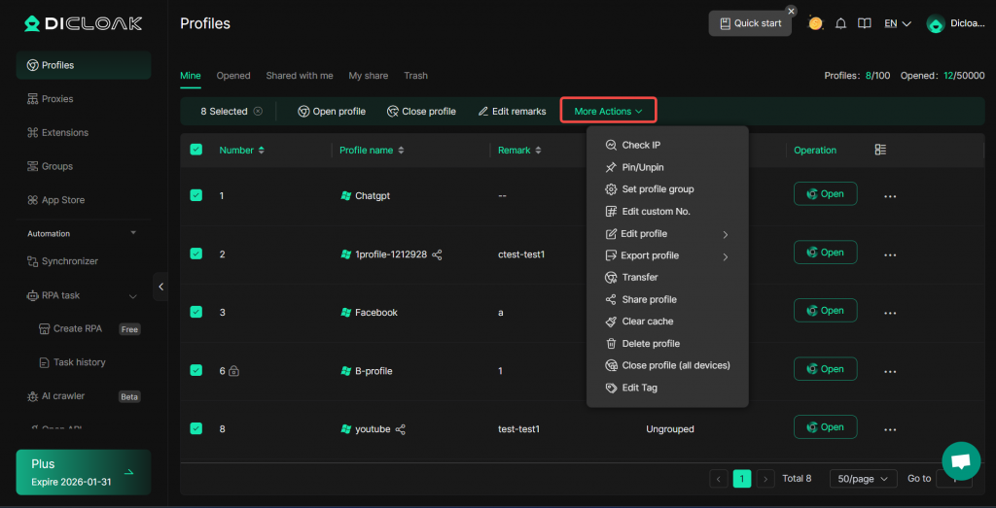The image size is (996, 508).
Task: Switch to the Shared with me tab
Action: (300, 76)
